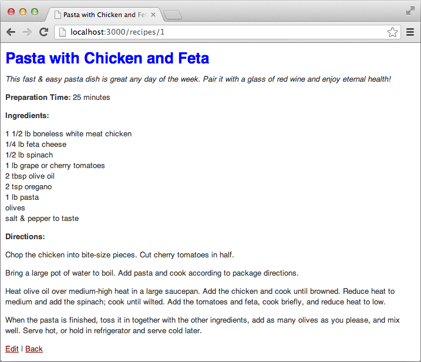Click the page icon in address bar
This screenshot has height=362, width=421.
click(x=62, y=32)
